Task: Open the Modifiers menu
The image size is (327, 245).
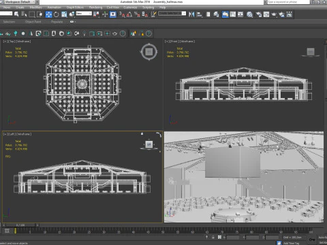Action: (x=35, y=7)
